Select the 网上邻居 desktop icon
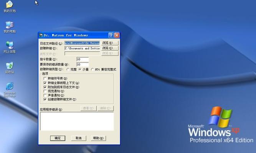Screen dimensions: 256x153 point(10,47)
